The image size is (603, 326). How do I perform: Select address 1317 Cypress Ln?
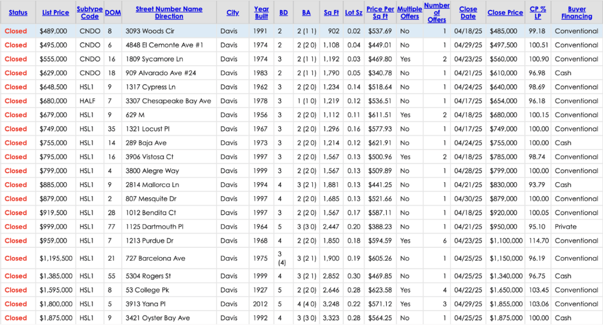pyautogui.click(x=150, y=87)
